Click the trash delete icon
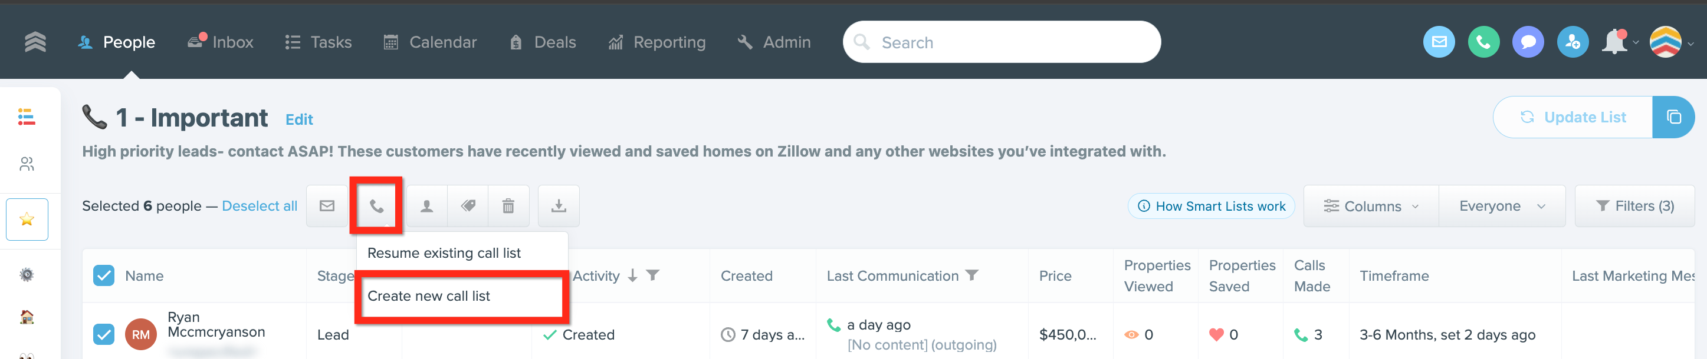Viewport: 1707px width, 359px height. 508,206
